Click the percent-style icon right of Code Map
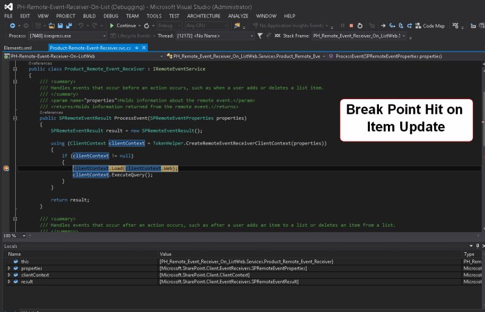 pyautogui.click(x=455, y=25)
